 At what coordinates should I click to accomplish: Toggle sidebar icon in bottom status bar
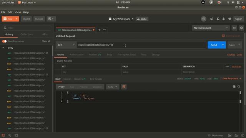pyautogui.click(x=3, y=135)
